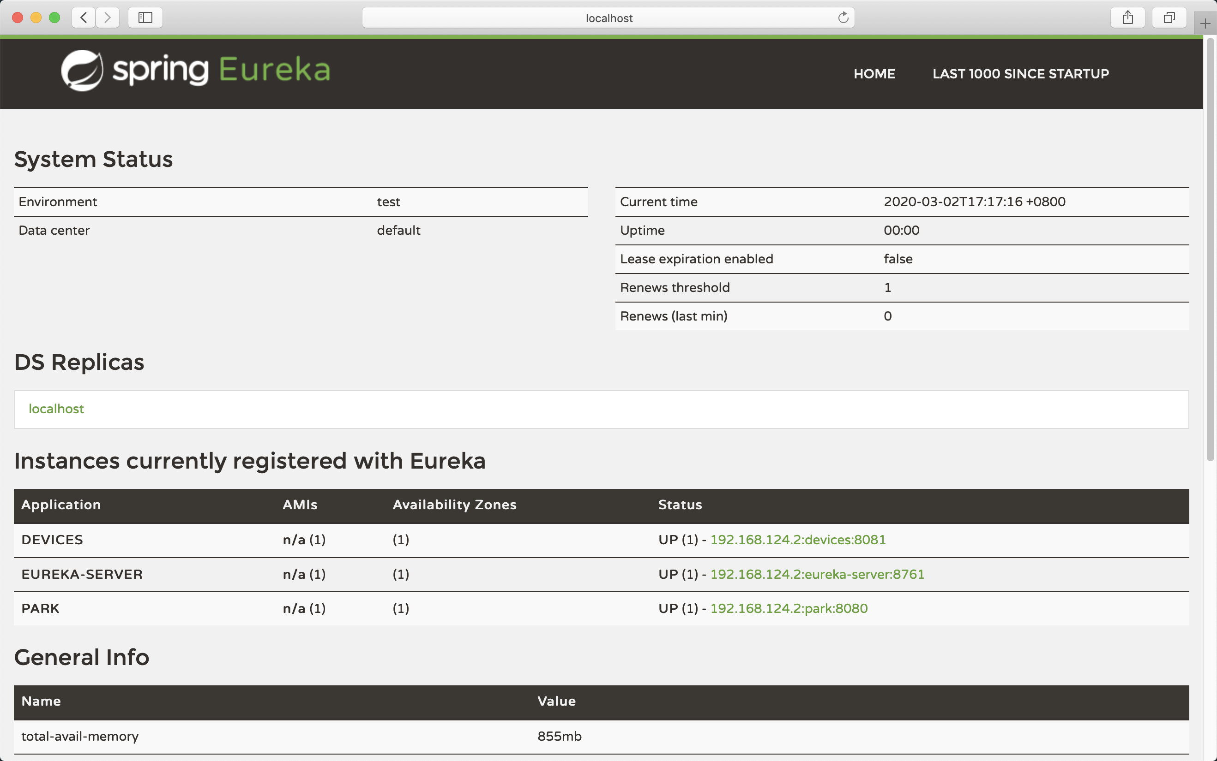Reload page using refresh icon

coord(843,18)
